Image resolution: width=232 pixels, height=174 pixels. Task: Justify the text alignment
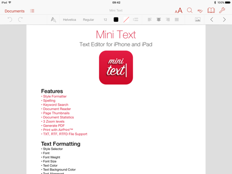(177, 19)
